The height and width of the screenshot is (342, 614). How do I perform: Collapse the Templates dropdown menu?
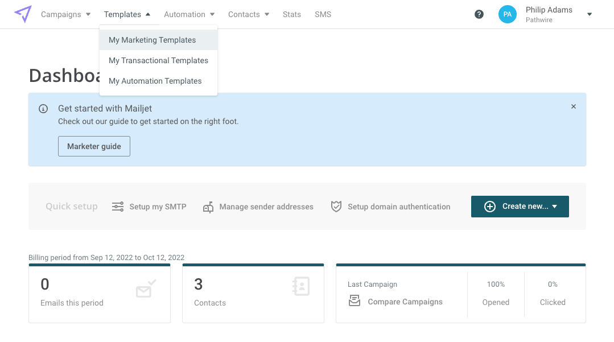click(127, 14)
